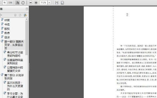Jump to bookmark 日常用语中的蹩脚天文学
Screen dimensions: 157x98
(x=15, y=69)
